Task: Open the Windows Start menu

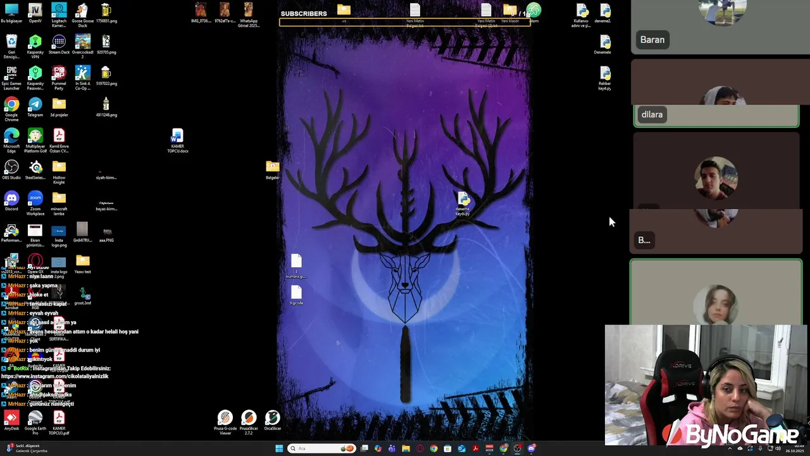Action: click(278, 448)
